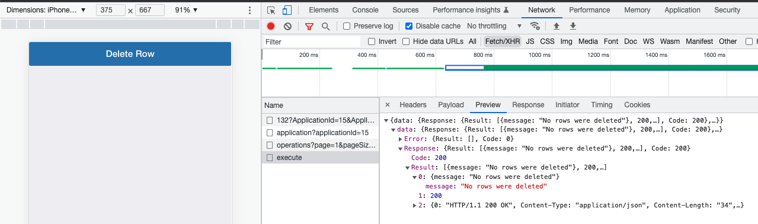Show the Initiator tab

point(567,105)
